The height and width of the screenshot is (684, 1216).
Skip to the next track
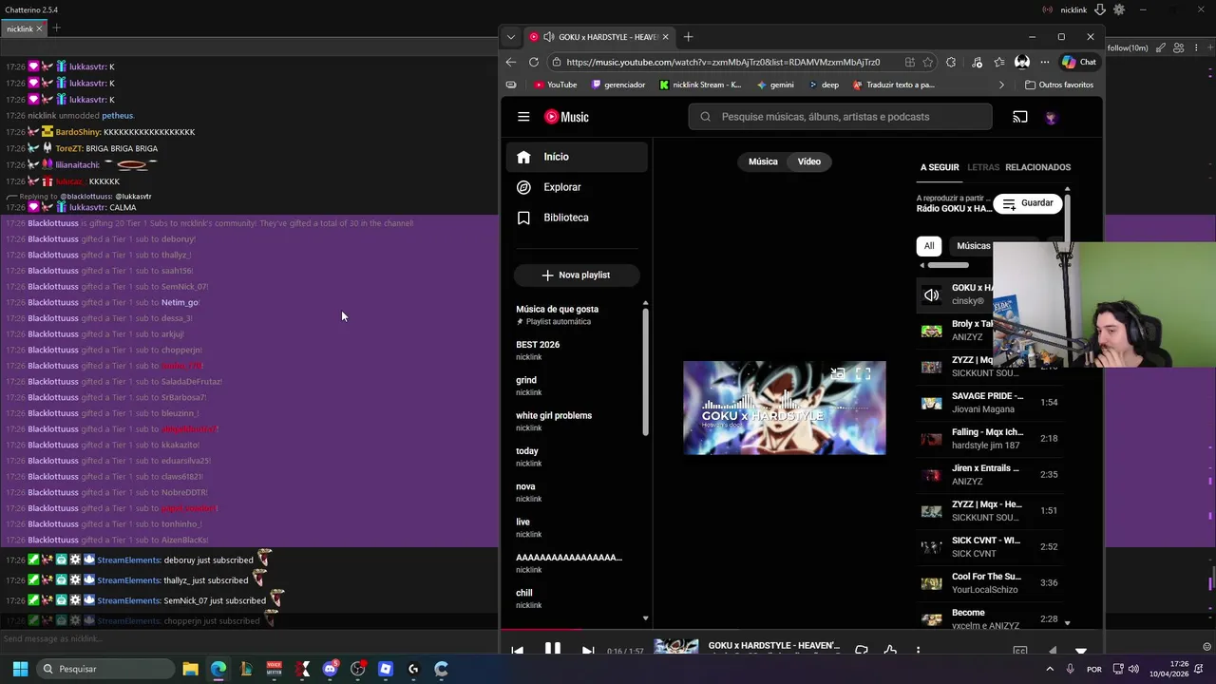pyautogui.click(x=588, y=651)
